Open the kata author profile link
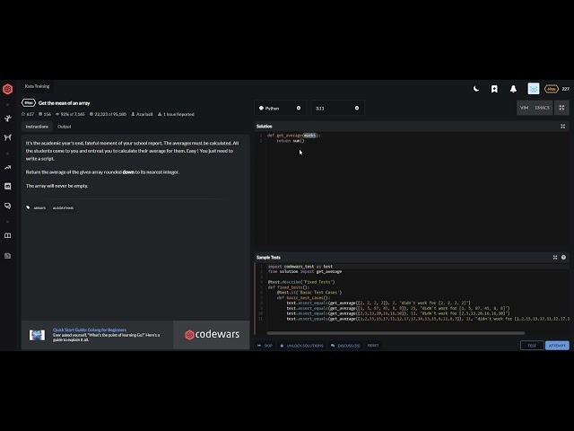The width and height of the screenshot is (574, 431). coord(142,114)
